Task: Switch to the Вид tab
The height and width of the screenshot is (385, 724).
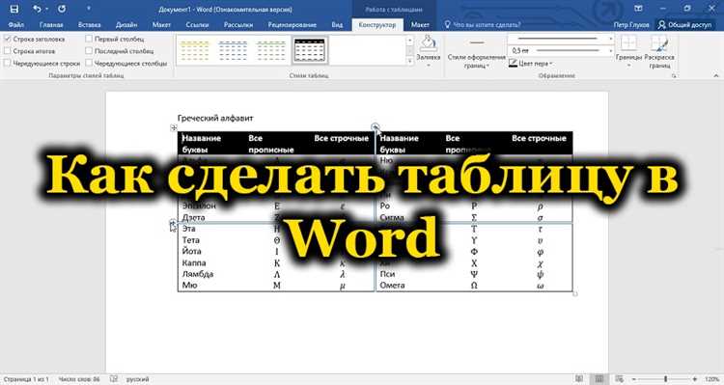Action: (337, 25)
